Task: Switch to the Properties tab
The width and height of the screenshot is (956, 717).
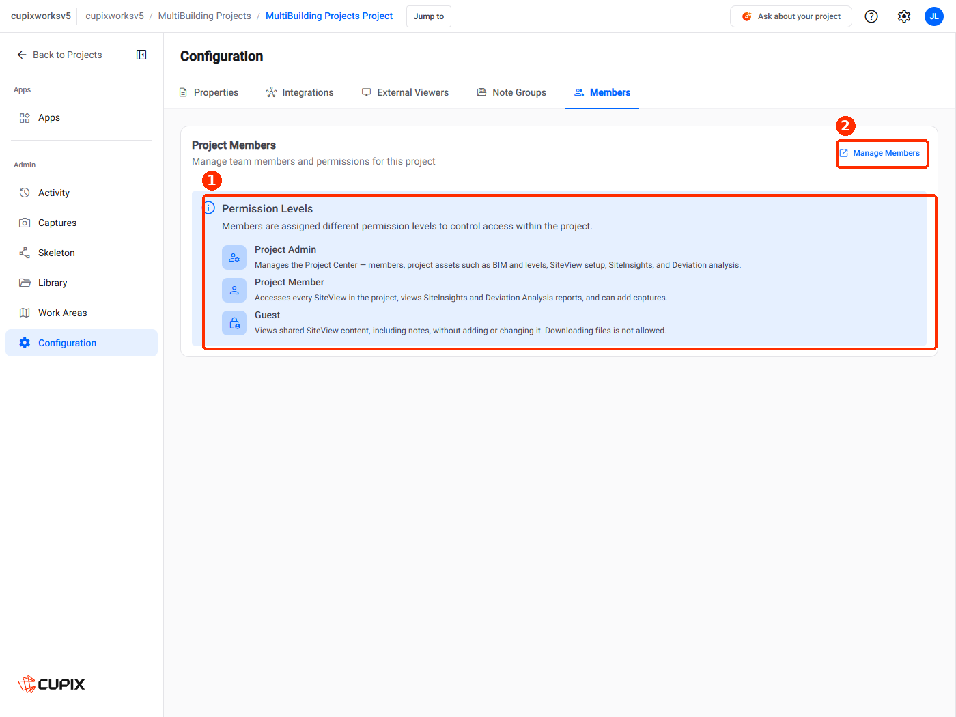Action: click(x=209, y=92)
